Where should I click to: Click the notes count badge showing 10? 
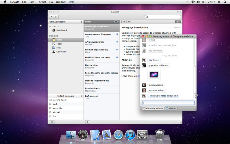(x=116, y=22)
